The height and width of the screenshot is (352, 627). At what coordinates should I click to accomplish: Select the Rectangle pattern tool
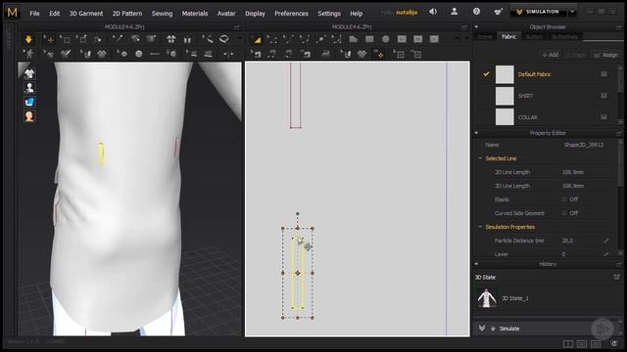[x=369, y=39]
